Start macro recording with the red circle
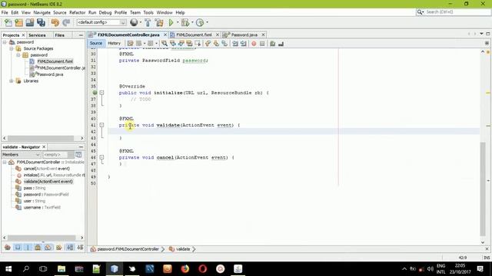The width and height of the screenshot is (492, 276). 254,44
